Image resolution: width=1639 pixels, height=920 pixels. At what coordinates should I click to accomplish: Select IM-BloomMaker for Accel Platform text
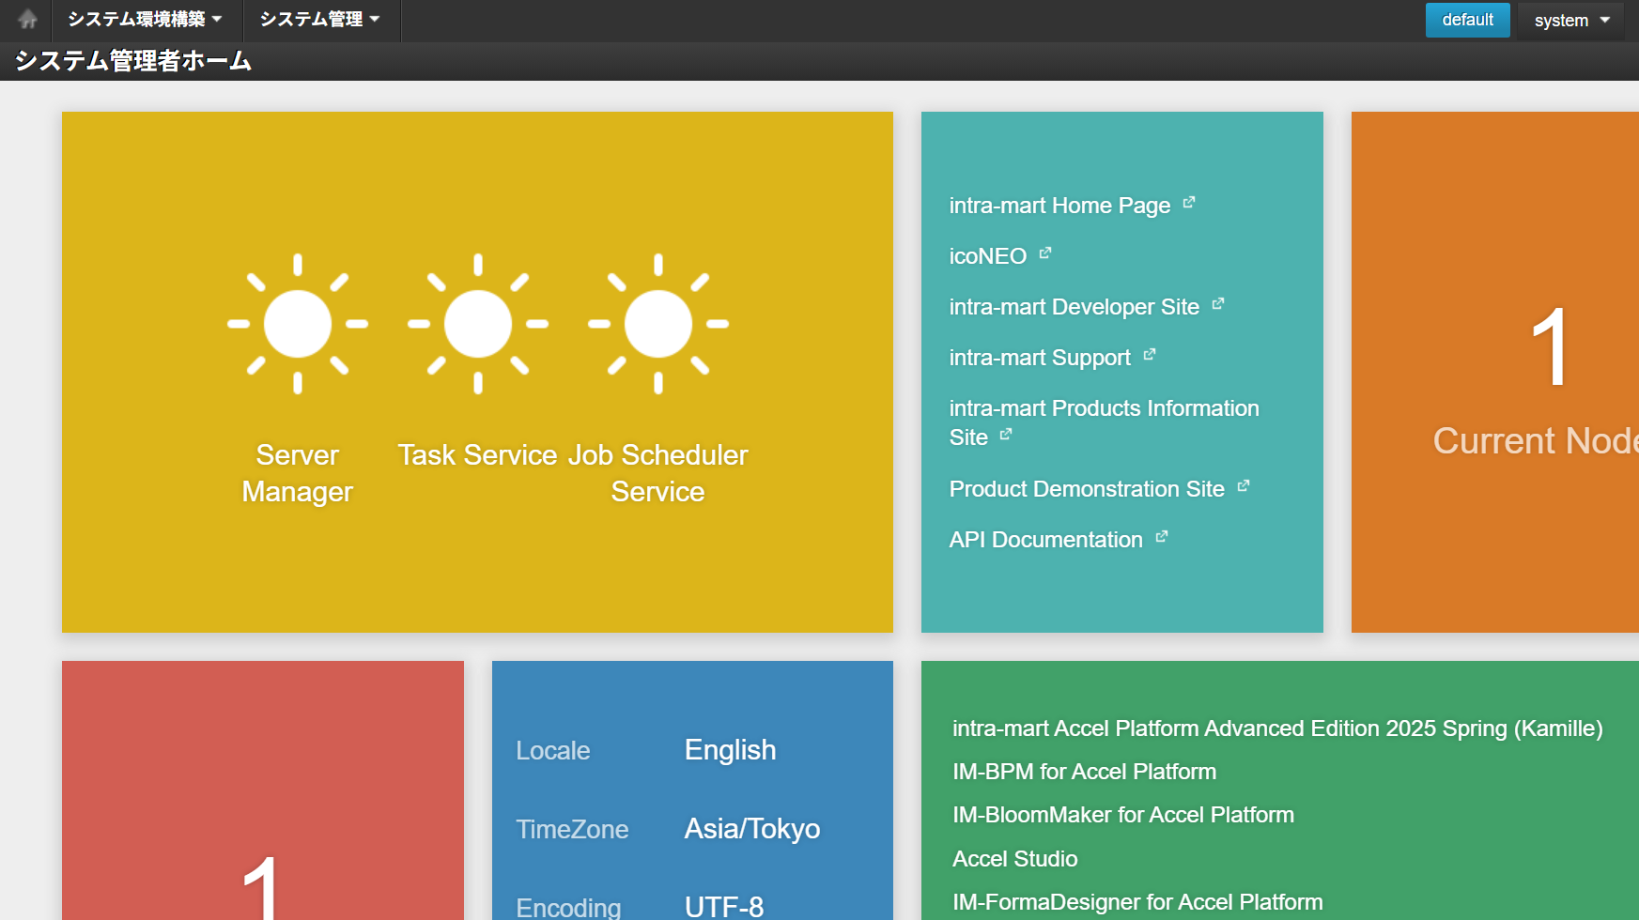pyautogui.click(x=1122, y=815)
